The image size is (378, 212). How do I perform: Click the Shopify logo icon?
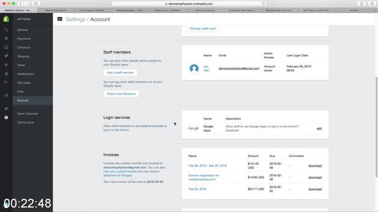pyautogui.click(x=6, y=19)
